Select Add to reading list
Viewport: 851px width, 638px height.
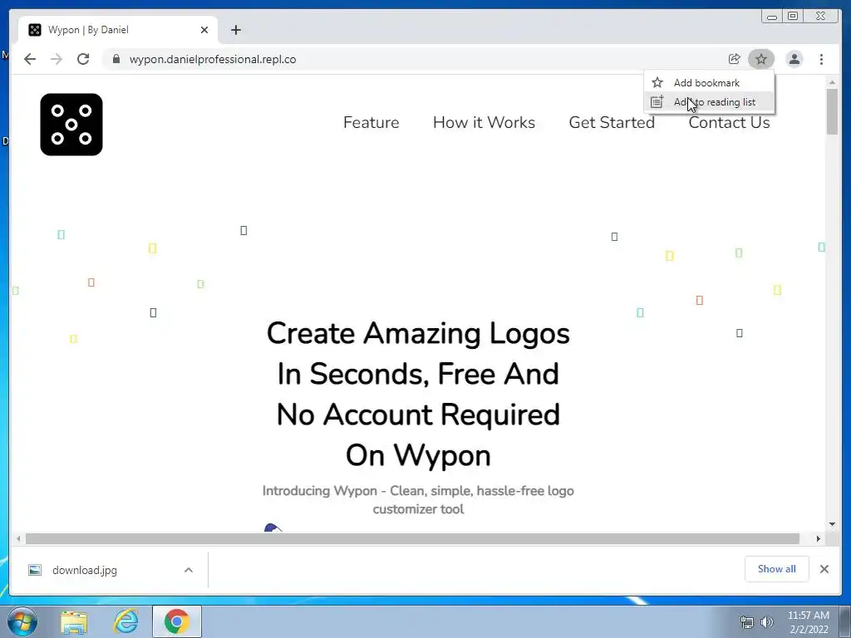(x=709, y=102)
